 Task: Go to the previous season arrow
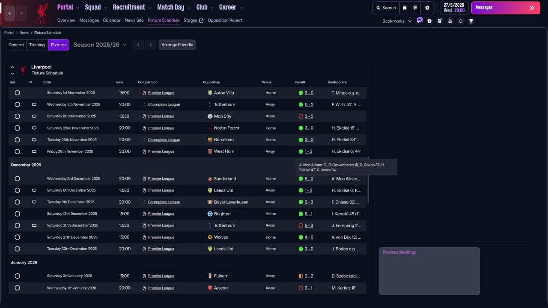click(138, 45)
